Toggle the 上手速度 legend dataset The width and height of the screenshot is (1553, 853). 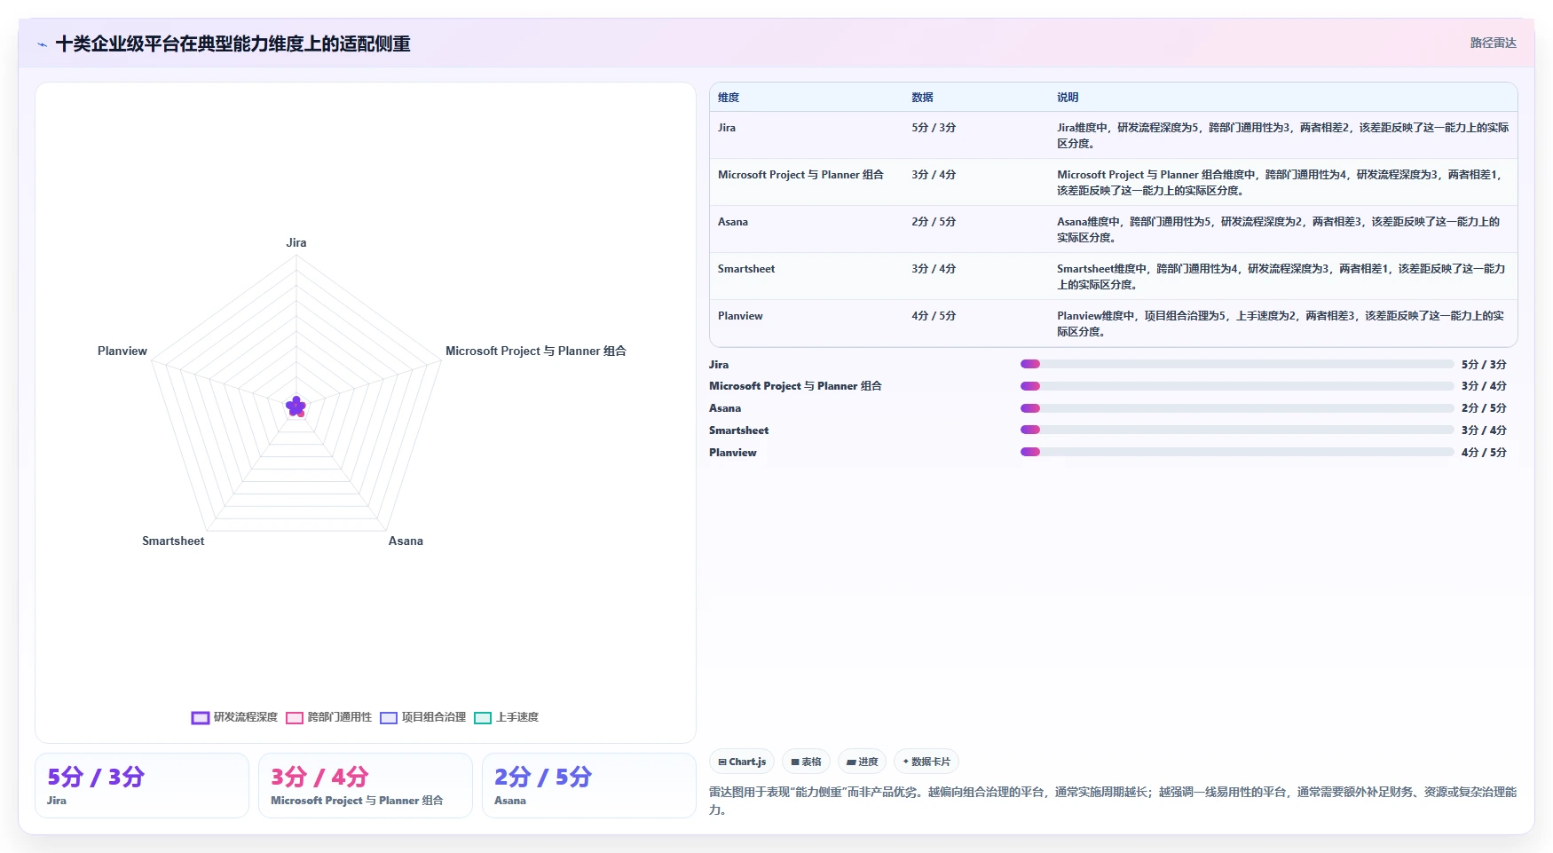(506, 717)
